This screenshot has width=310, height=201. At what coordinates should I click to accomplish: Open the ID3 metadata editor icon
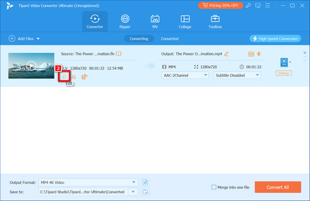(x=251, y=54)
